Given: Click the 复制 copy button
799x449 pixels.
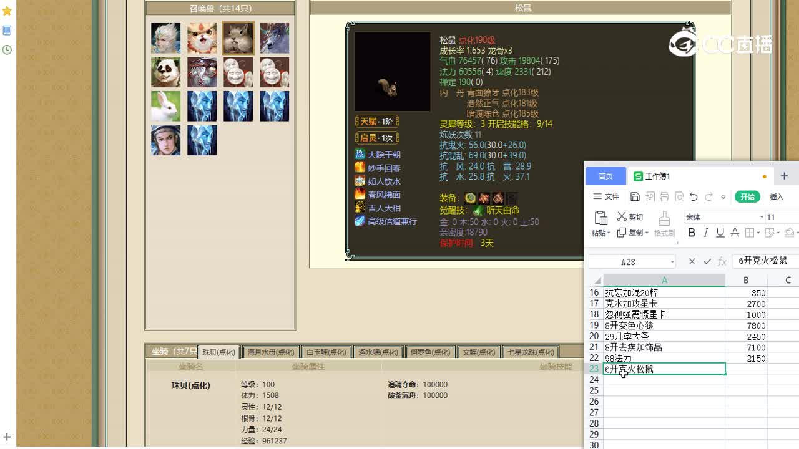Looking at the screenshot, I should (x=630, y=233).
